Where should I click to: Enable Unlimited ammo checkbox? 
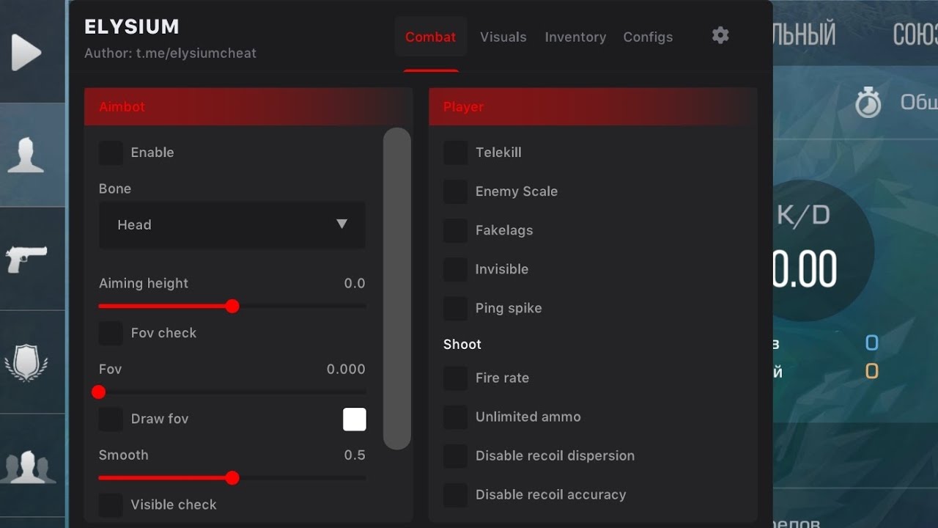[455, 417]
